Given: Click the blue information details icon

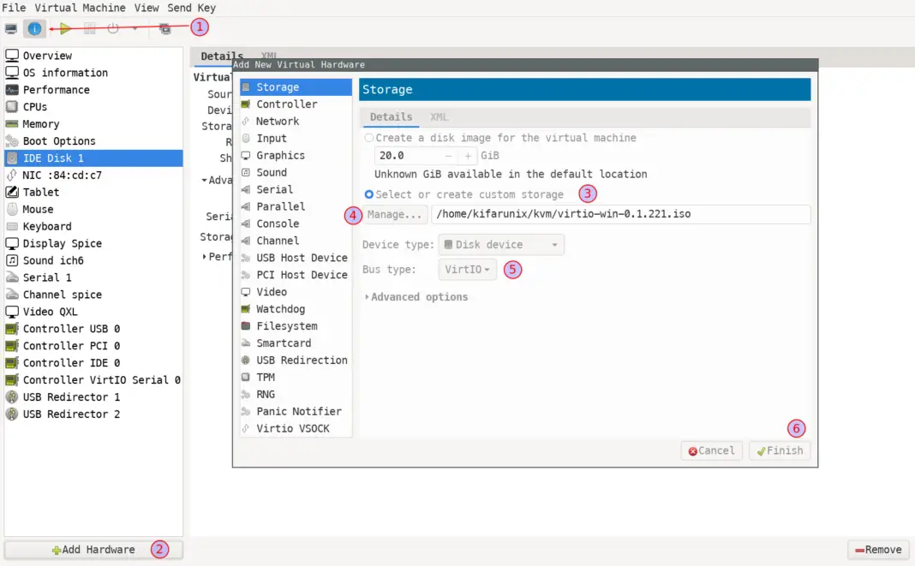Looking at the screenshot, I should [x=34, y=28].
